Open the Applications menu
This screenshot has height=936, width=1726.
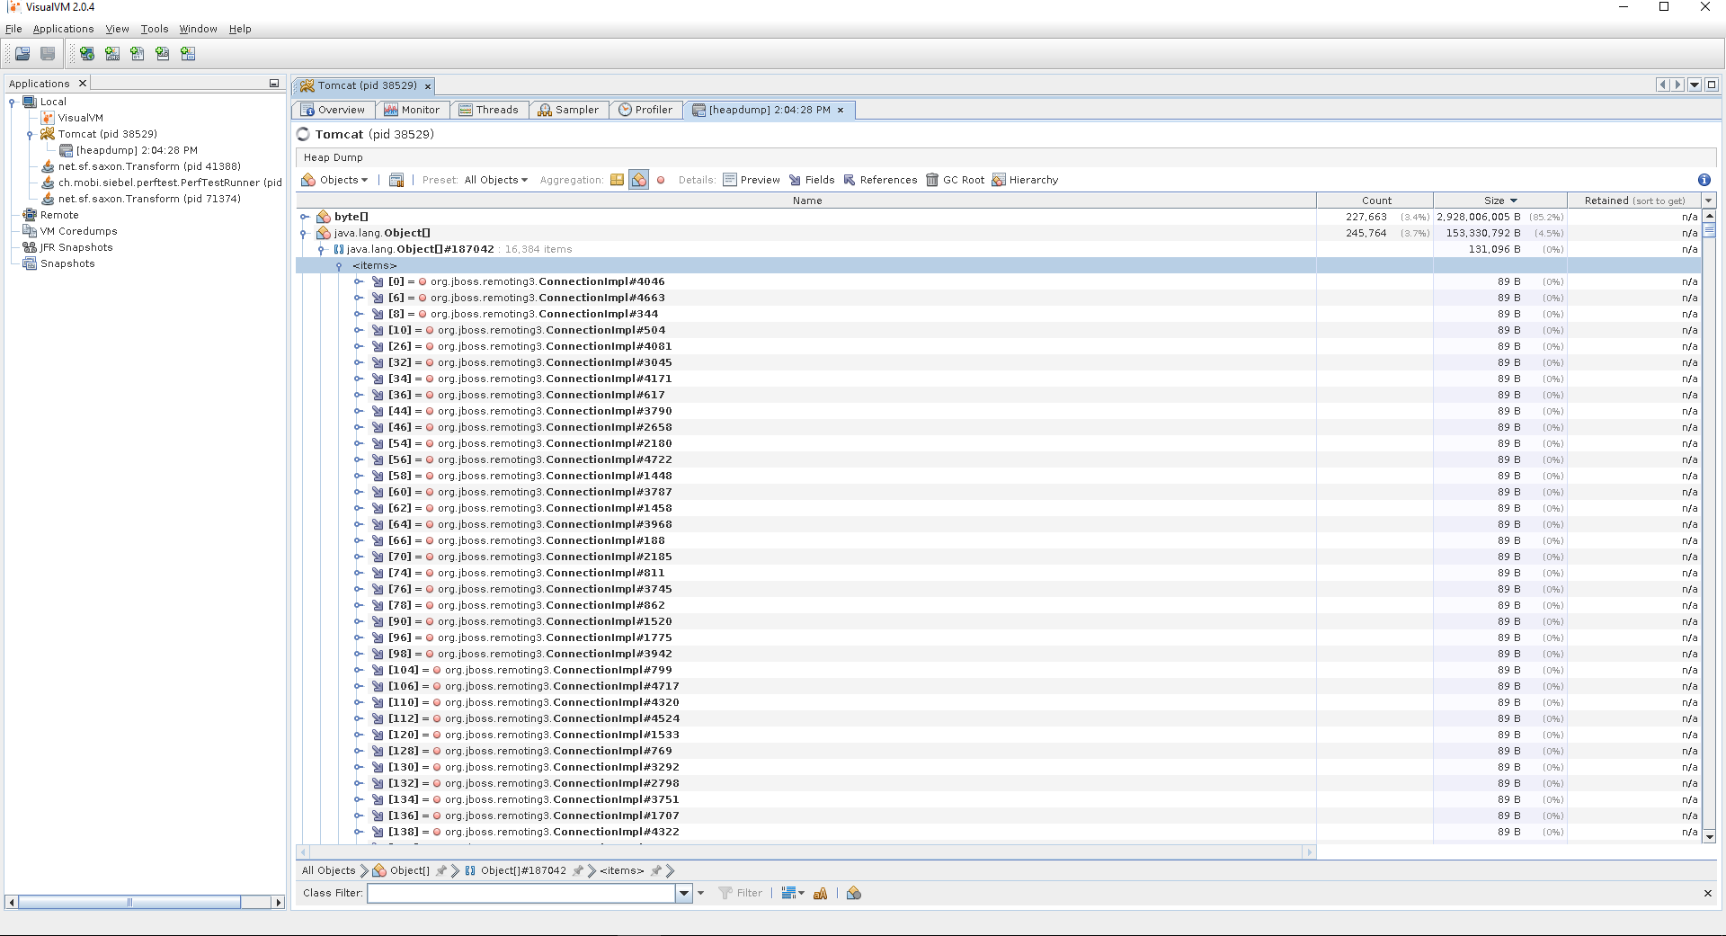63,29
